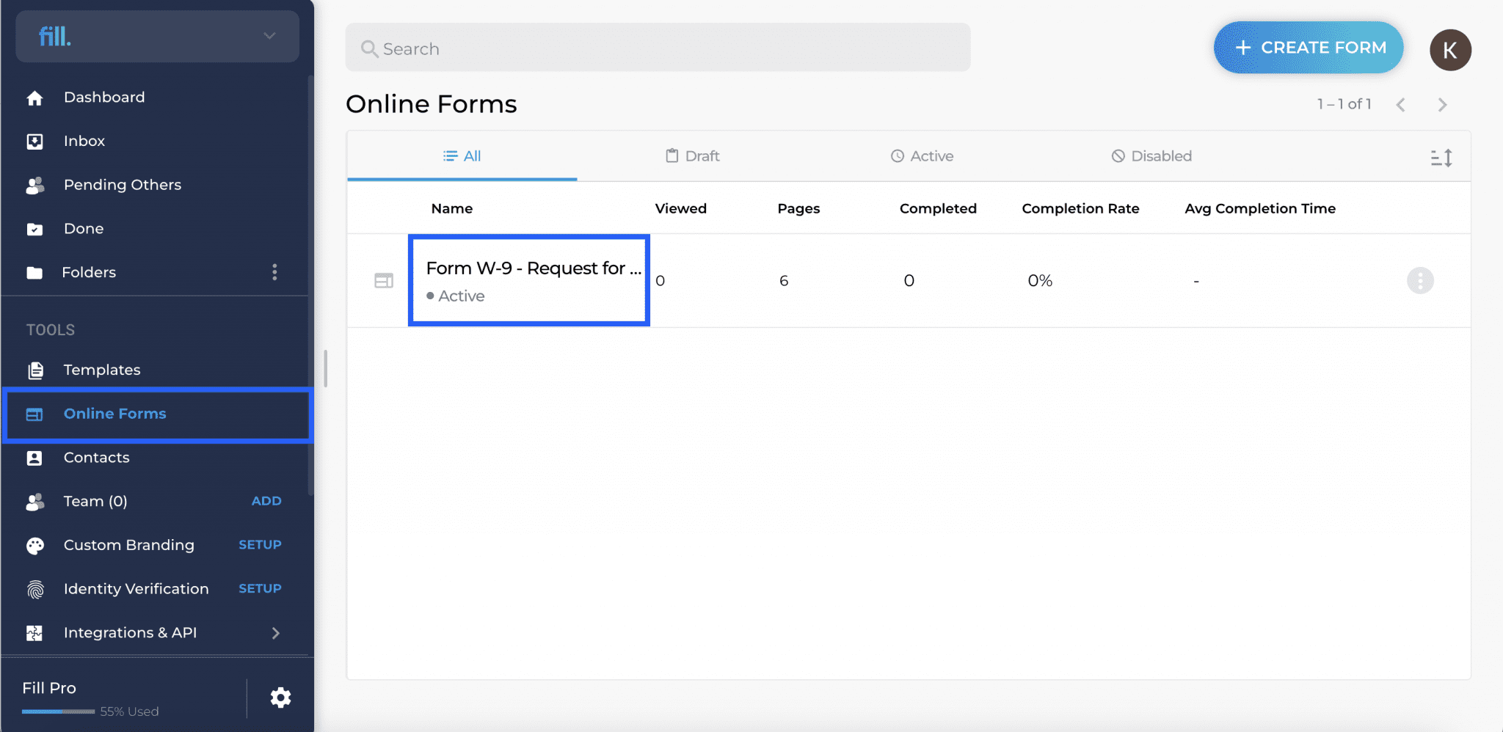Switch to the Active tab
This screenshot has width=1503, height=732.
[922, 156]
